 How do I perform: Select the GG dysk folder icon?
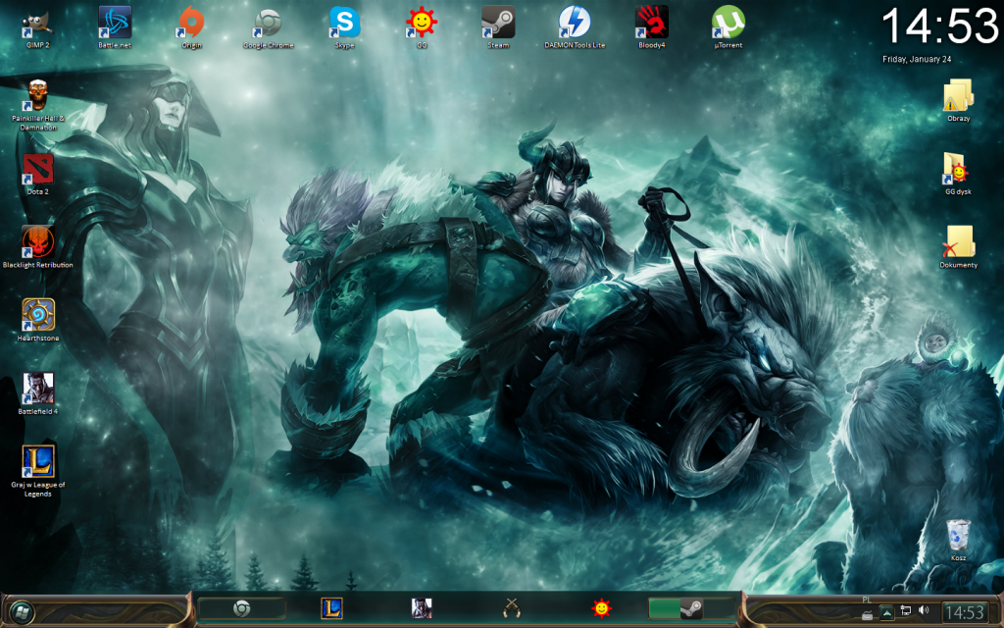(959, 175)
